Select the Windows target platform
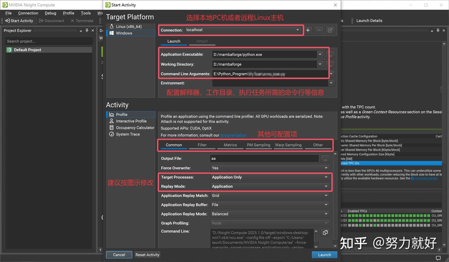This screenshot has height=262, width=449. [x=124, y=33]
